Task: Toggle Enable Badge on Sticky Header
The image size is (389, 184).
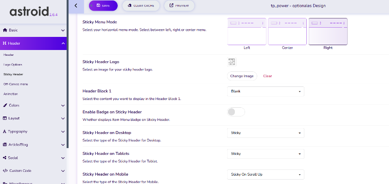Action: [x=236, y=112]
